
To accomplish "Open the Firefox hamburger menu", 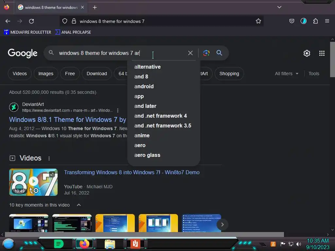I will pyautogui.click(x=327, y=21).
